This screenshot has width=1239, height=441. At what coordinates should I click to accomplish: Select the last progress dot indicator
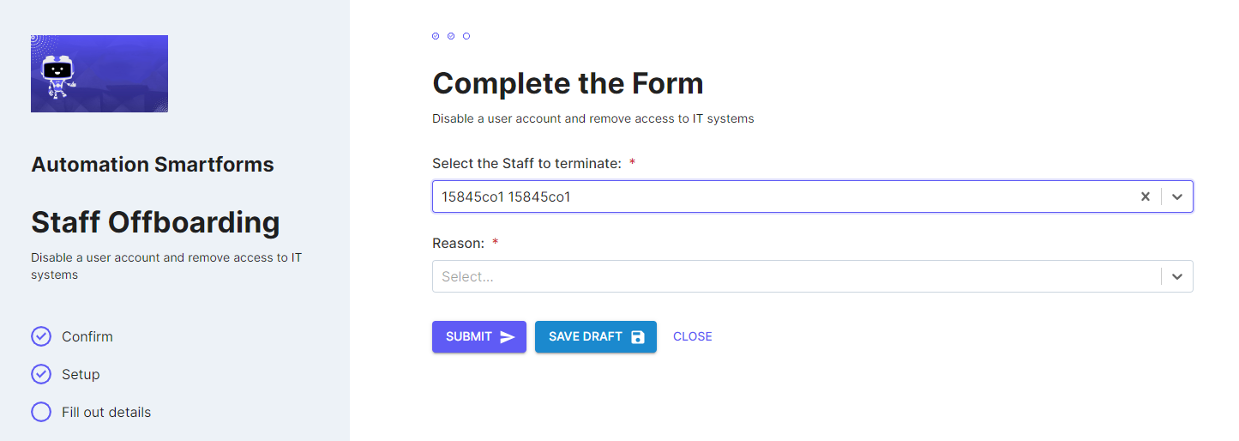point(466,36)
